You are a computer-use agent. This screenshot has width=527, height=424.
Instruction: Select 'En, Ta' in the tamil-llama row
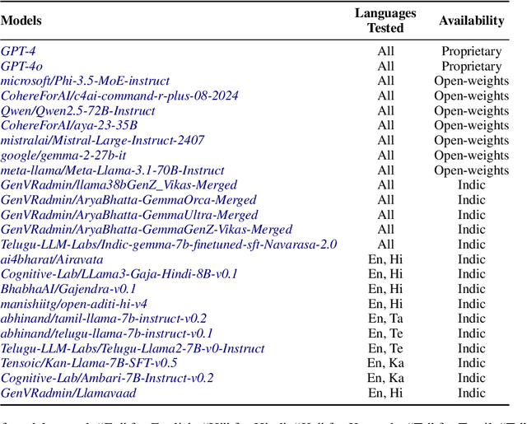click(x=385, y=319)
